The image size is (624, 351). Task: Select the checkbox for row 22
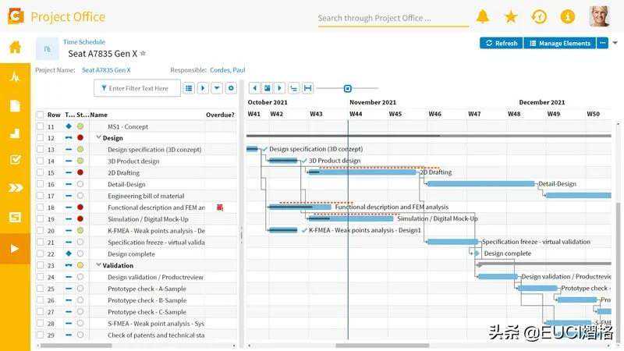click(40, 253)
